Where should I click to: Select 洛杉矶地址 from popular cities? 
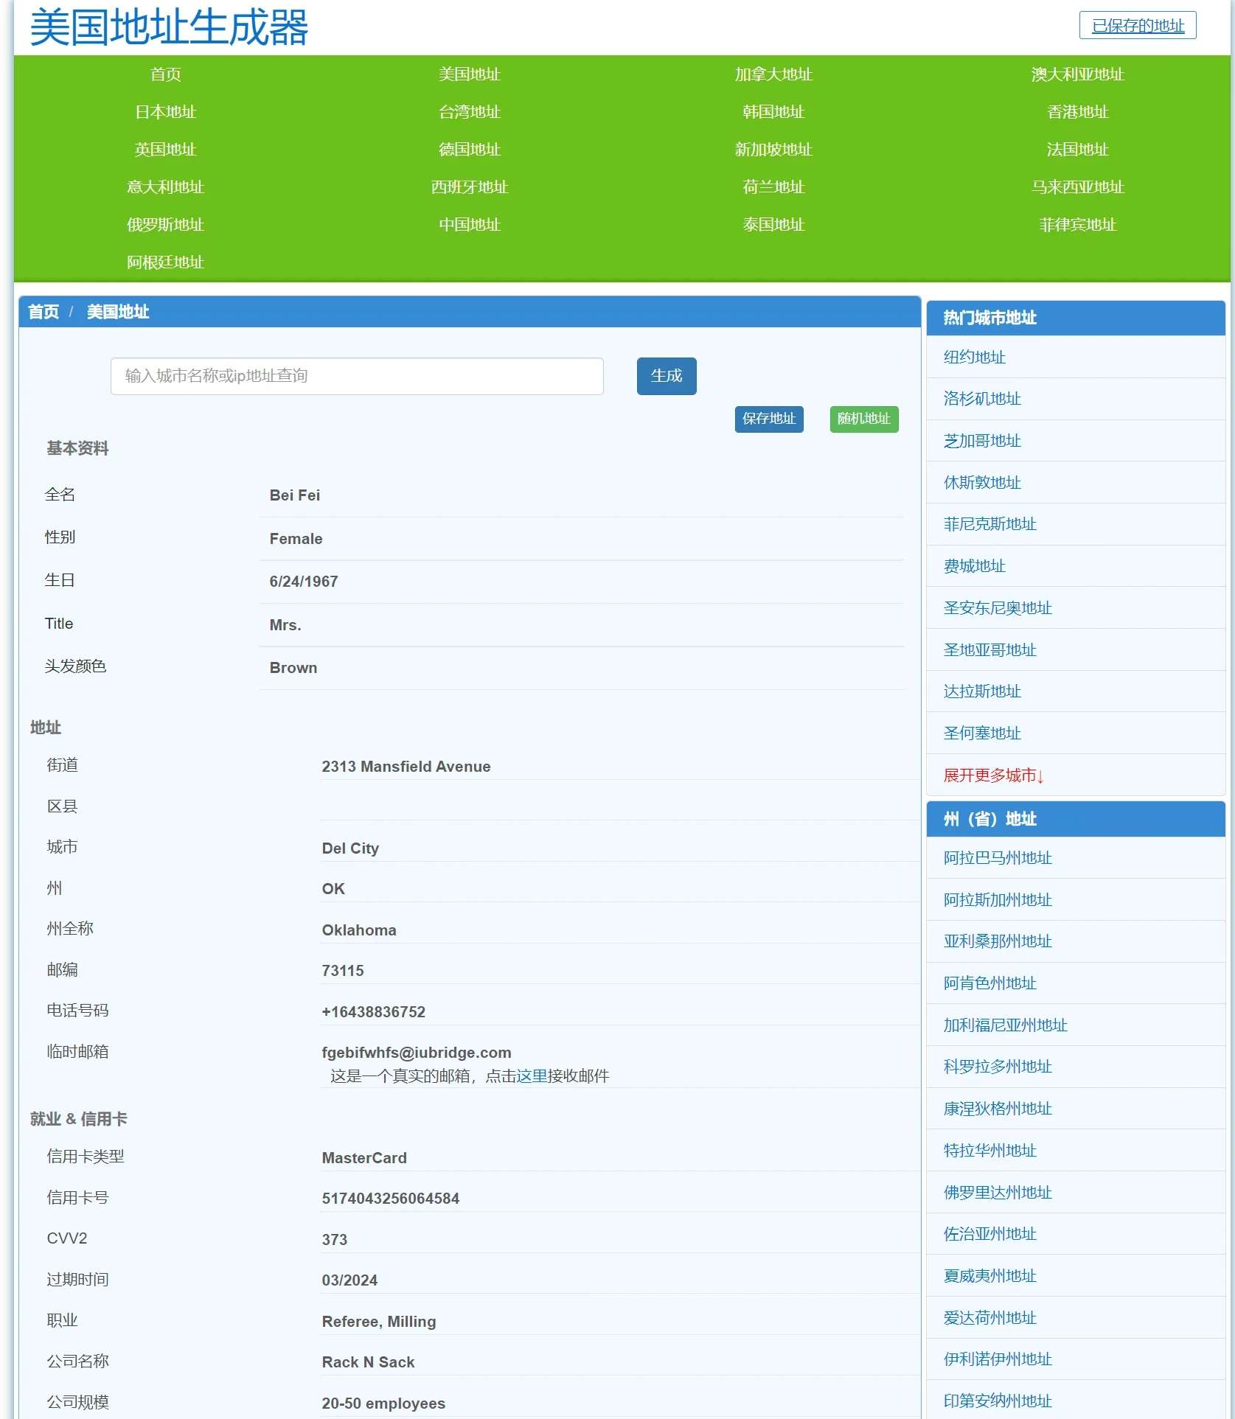pyautogui.click(x=981, y=399)
